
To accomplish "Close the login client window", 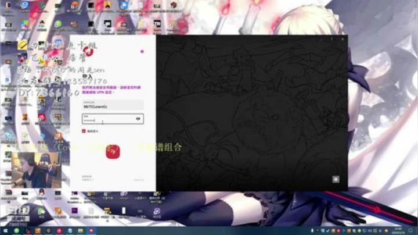I will pyautogui.click(x=343, y=39).
